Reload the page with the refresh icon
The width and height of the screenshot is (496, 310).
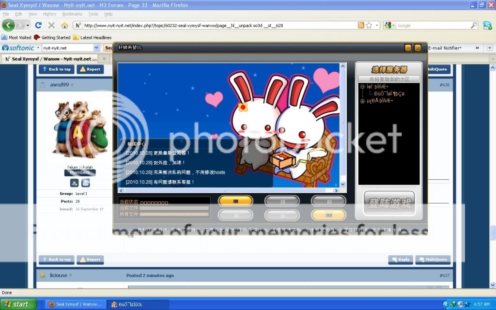(38, 25)
